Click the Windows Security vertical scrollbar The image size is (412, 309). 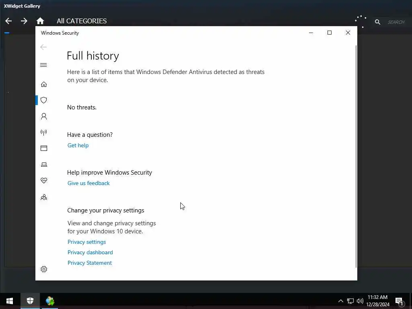click(x=356, y=157)
